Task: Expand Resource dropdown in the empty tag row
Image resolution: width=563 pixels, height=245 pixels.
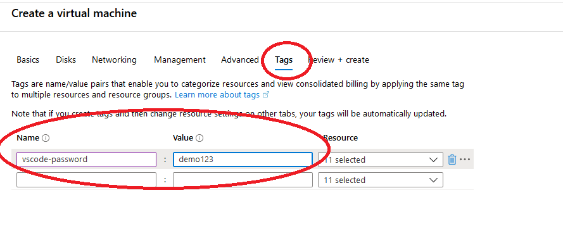Action: [381, 180]
